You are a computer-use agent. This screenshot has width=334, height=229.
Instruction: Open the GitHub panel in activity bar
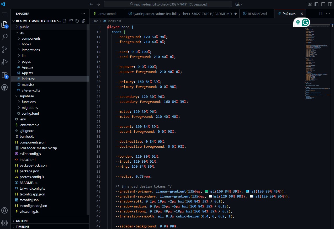tap(4, 87)
